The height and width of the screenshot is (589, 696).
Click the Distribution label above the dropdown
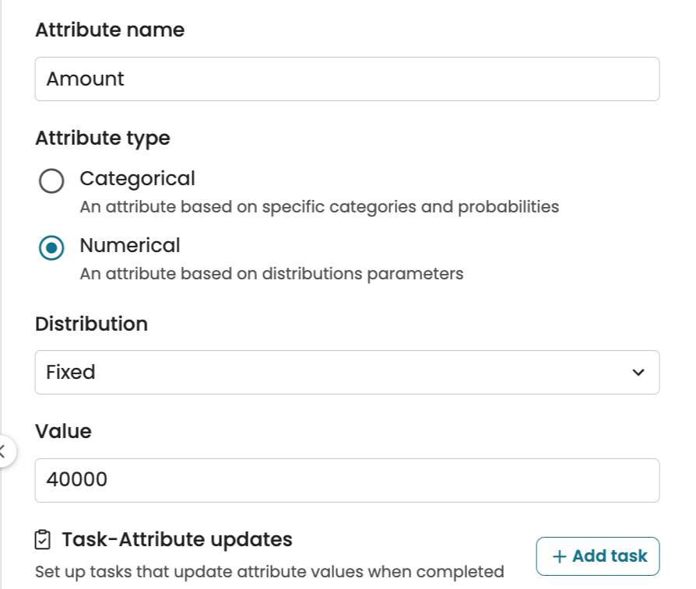click(91, 324)
